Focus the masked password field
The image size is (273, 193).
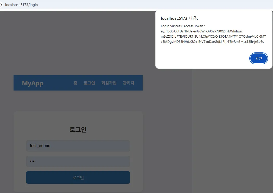point(78,161)
